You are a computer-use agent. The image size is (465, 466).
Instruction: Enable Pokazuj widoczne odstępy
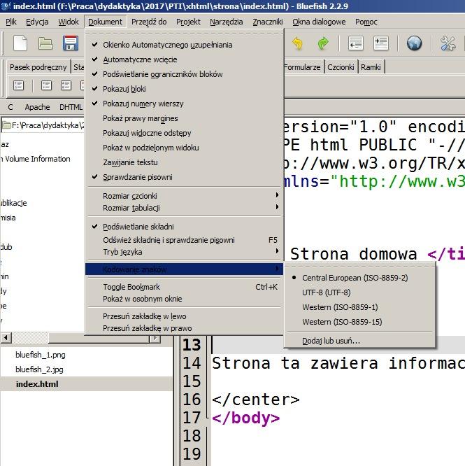(184, 133)
